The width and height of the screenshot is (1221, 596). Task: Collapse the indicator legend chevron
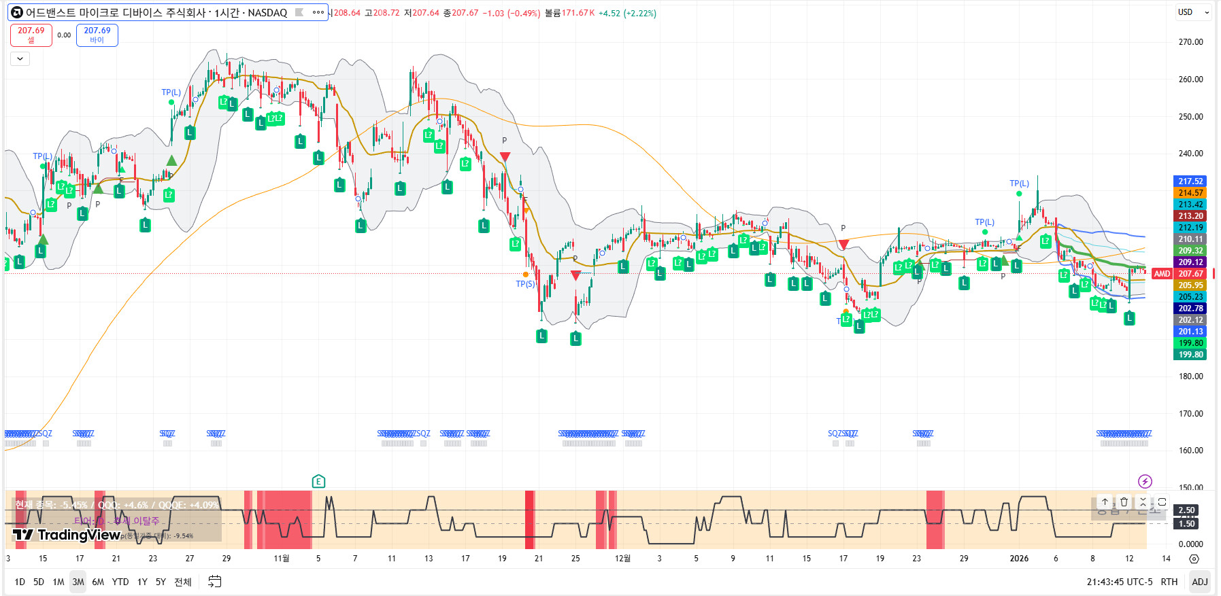[20, 58]
